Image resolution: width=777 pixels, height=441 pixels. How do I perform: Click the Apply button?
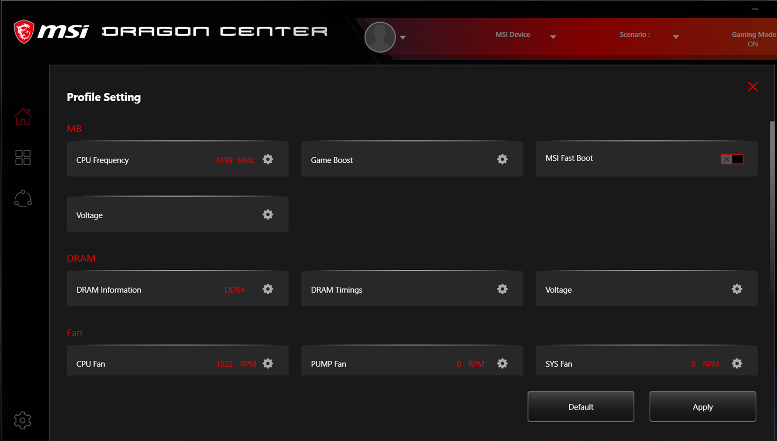[703, 407]
